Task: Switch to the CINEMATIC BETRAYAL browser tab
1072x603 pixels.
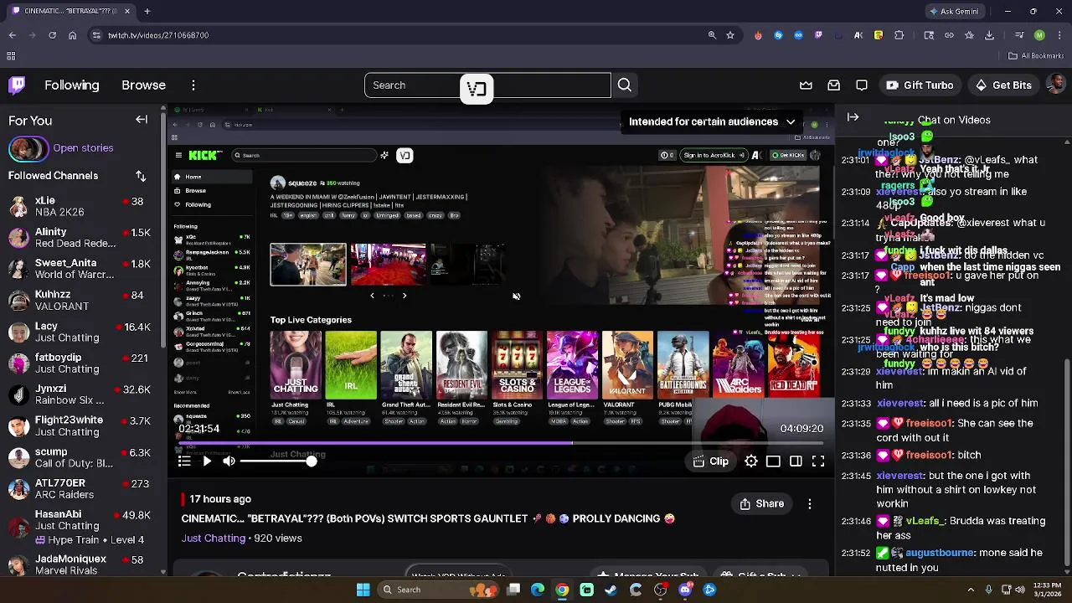Action: (69, 11)
